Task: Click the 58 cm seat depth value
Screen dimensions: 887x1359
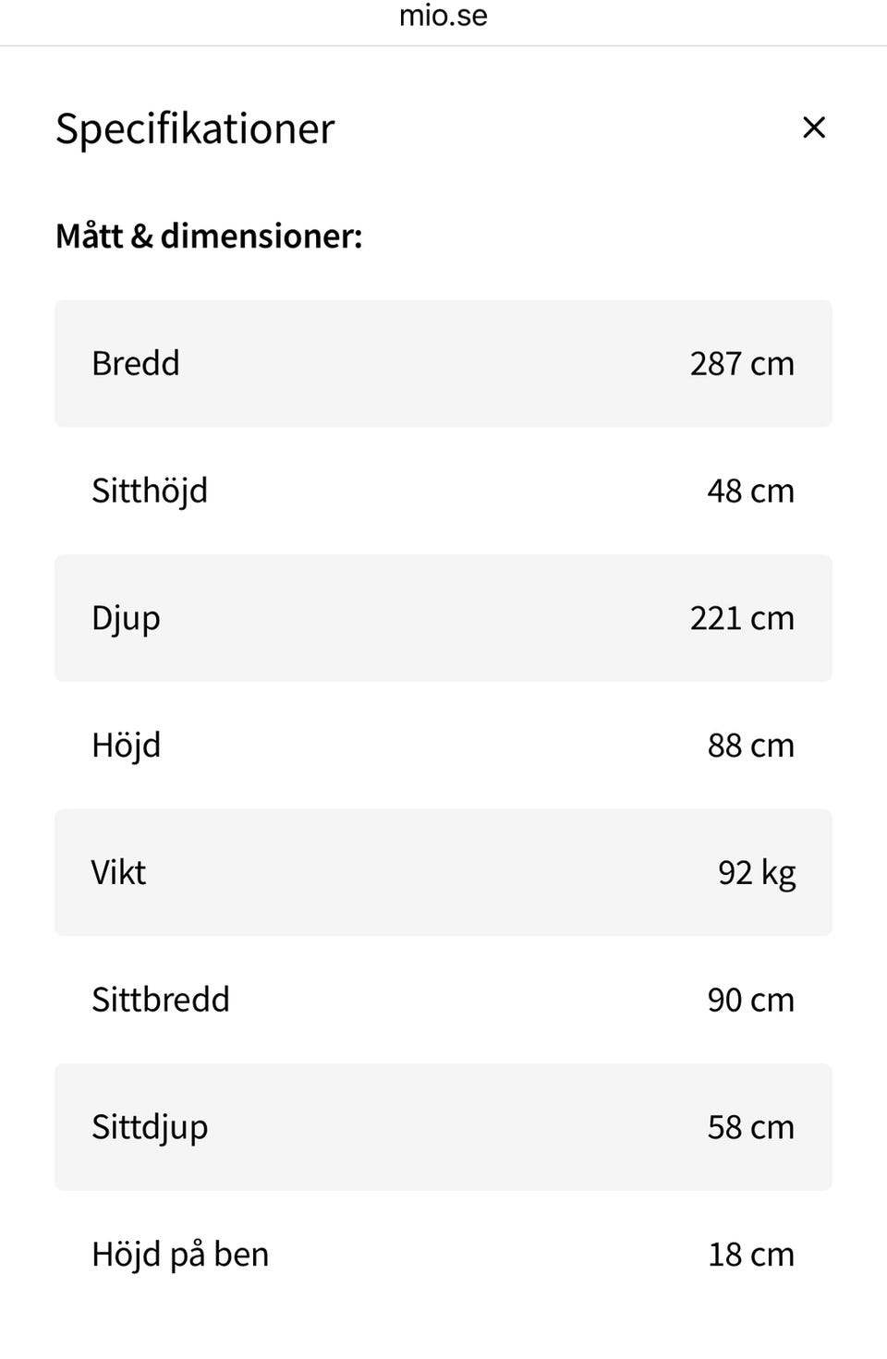Action: (x=750, y=1127)
